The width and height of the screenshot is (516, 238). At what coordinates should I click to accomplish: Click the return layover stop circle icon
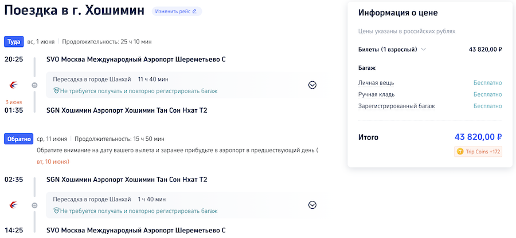pos(34,205)
